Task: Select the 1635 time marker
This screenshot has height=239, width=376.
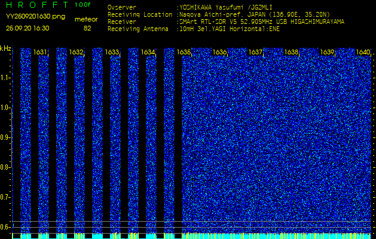Action: click(x=184, y=53)
